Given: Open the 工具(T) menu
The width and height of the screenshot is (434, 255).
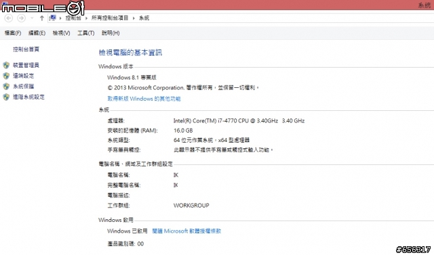Looking at the screenshot, I should coord(86,33).
